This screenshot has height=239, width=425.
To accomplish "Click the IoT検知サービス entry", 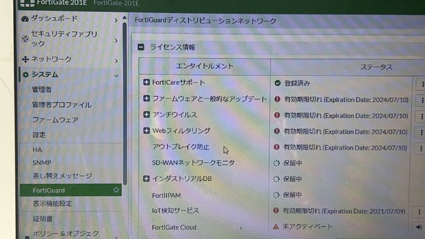I will [x=176, y=211].
